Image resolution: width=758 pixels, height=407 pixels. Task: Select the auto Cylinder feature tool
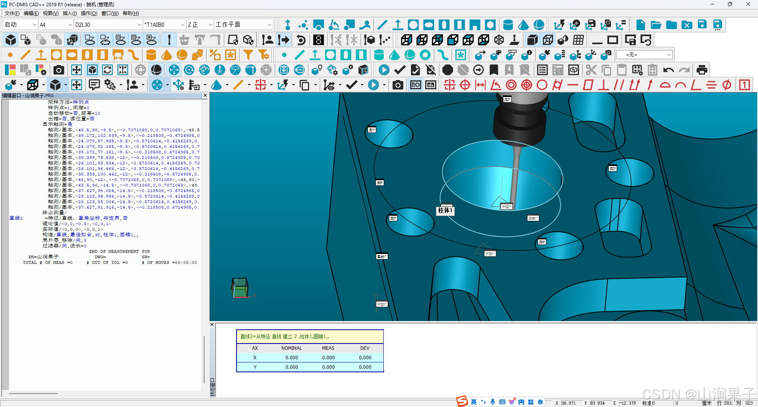coord(508,25)
